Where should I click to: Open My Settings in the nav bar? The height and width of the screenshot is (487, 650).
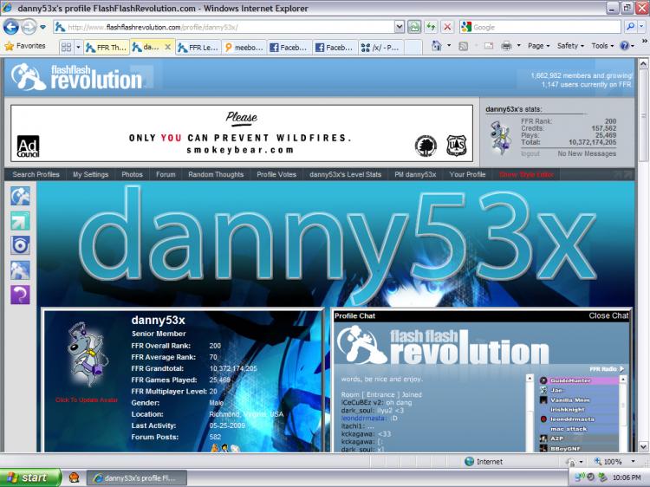pyautogui.click(x=90, y=174)
